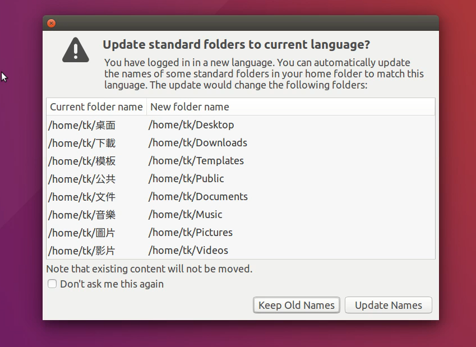
Task: Sort by Current folder name column header
Action: click(96, 107)
